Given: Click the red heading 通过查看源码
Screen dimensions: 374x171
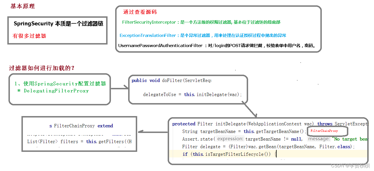Looking at the screenshot, I should [x=140, y=12].
